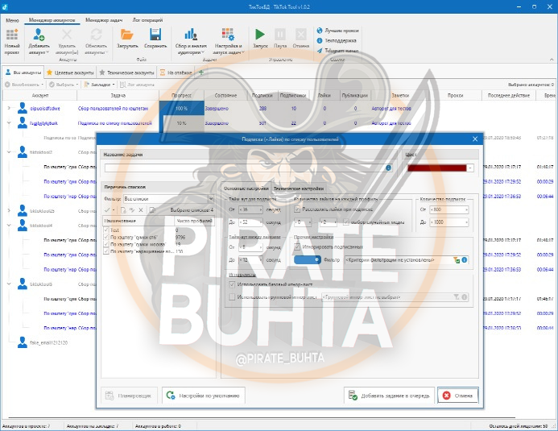Open the Целевые аккаунты tab
The height and width of the screenshot is (431, 558).
[71, 73]
